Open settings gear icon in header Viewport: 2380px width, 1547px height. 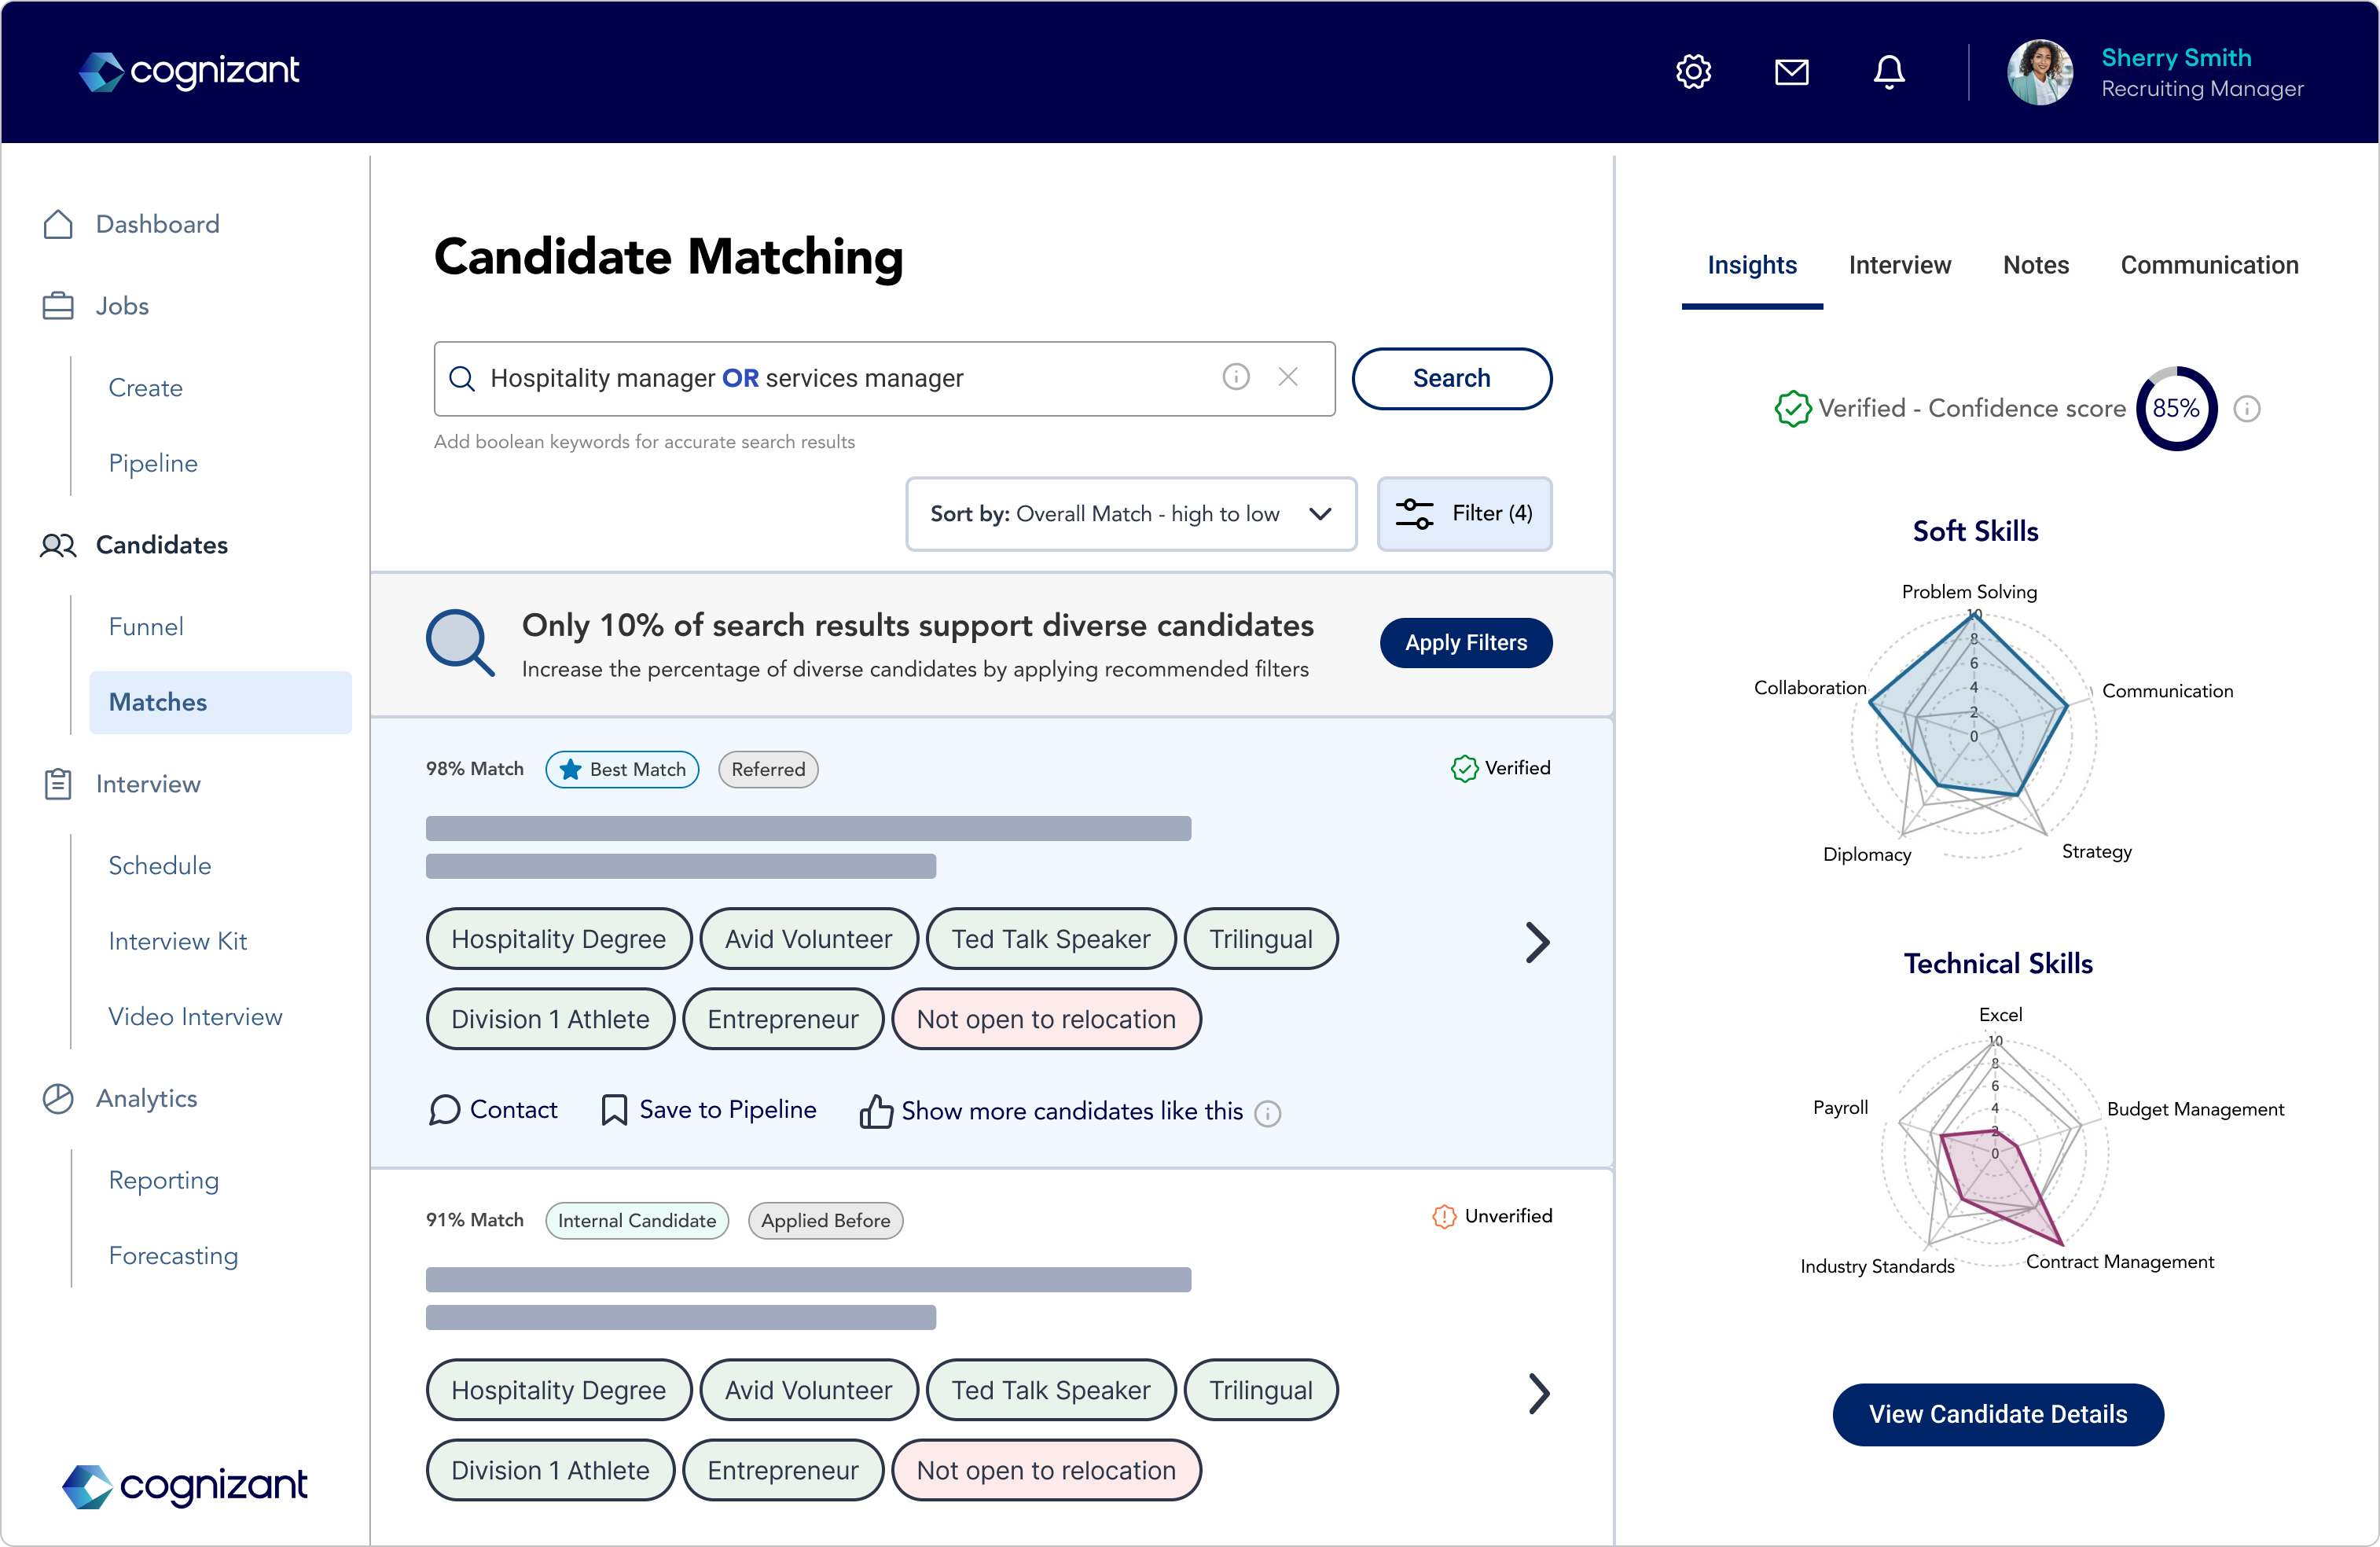click(1693, 72)
